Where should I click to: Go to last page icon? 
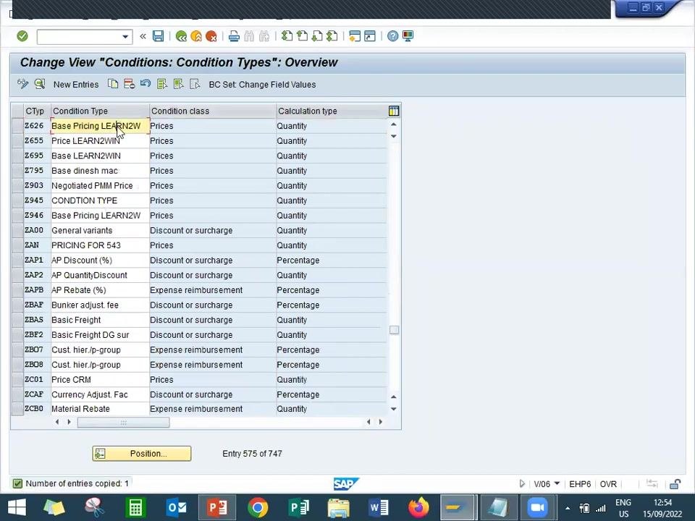point(332,36)
